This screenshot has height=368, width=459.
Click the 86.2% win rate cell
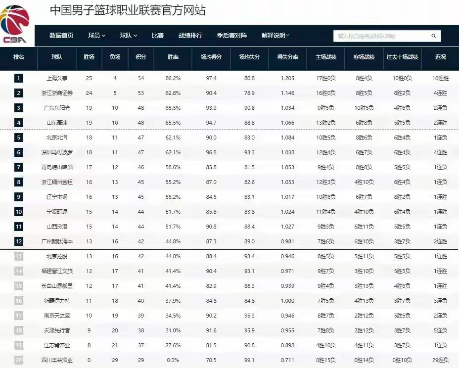point(173,78)
